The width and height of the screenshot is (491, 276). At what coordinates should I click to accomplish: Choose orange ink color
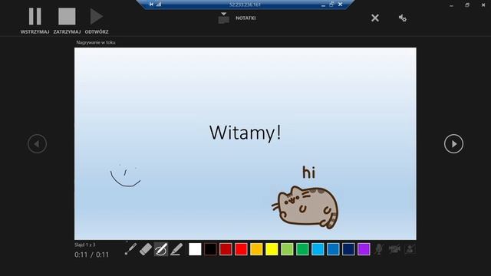point(256,249)
